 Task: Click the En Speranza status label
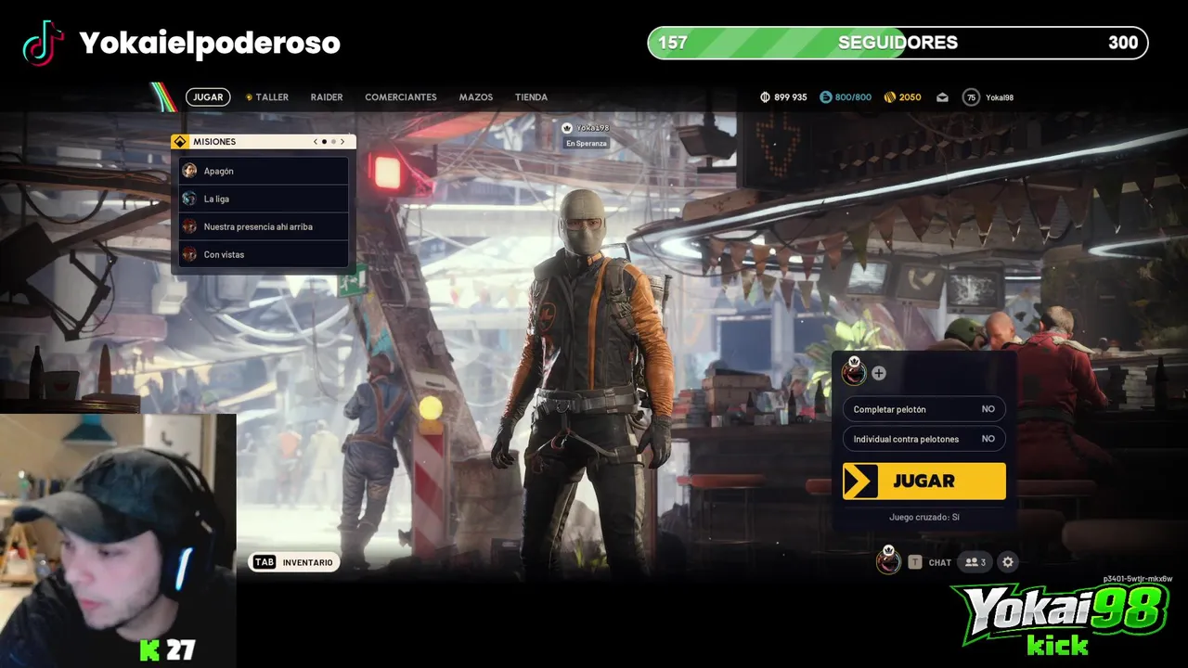click(586, 143)
